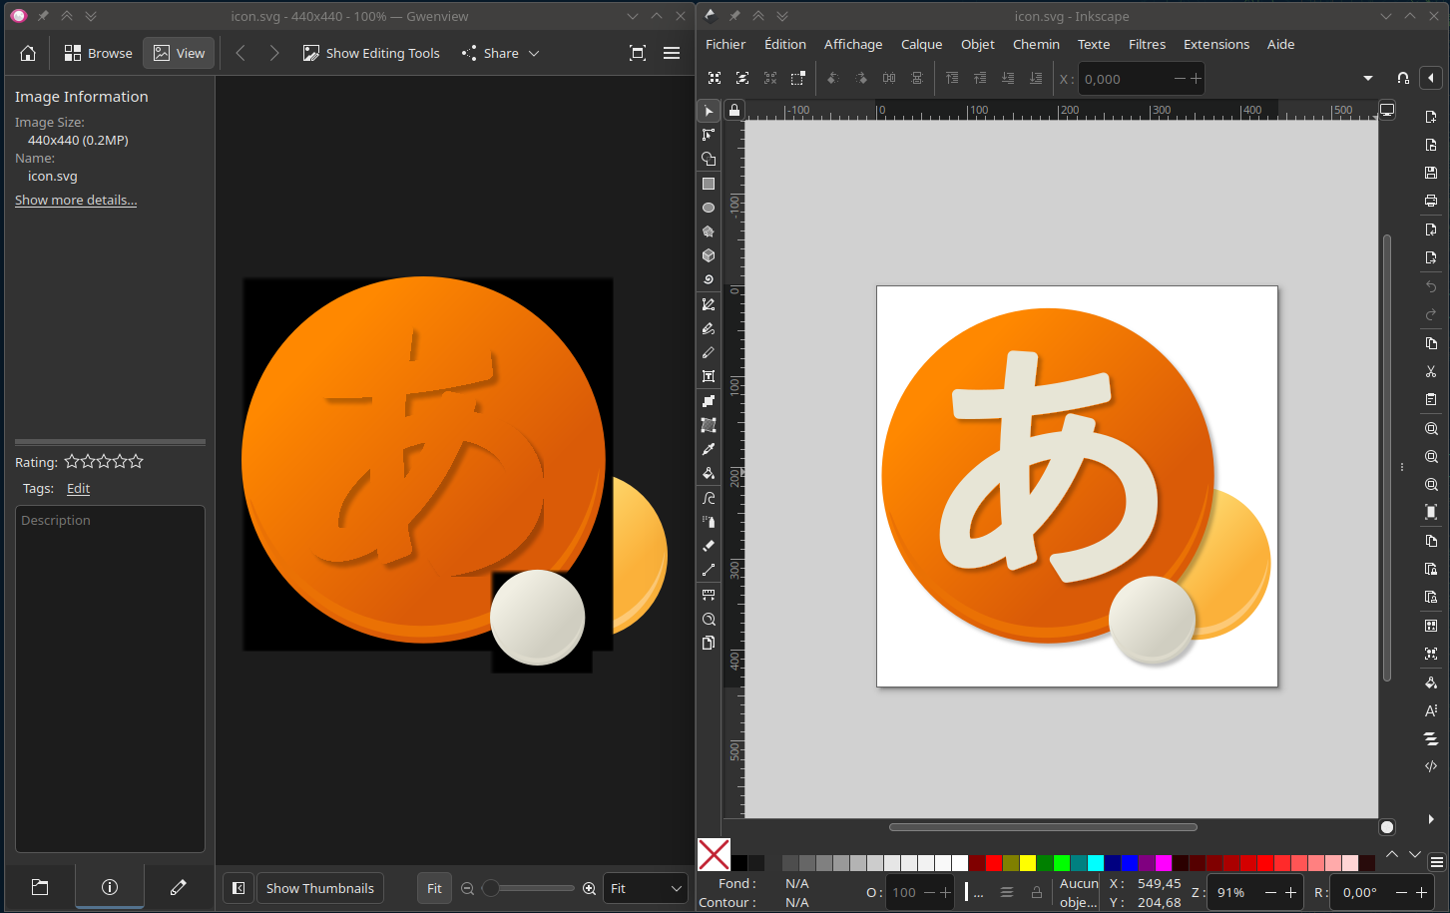
Task: Click the Print icon in Inkscape command bar
Action: coord(1431,201)
